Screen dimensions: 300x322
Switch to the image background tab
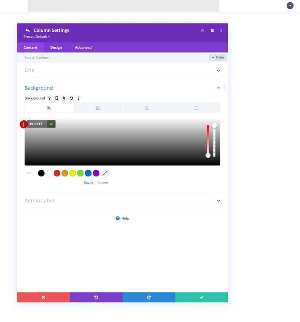[147, 108]
